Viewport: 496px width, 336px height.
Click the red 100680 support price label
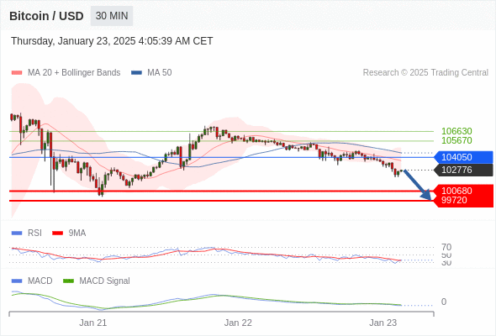click(456, 191)
